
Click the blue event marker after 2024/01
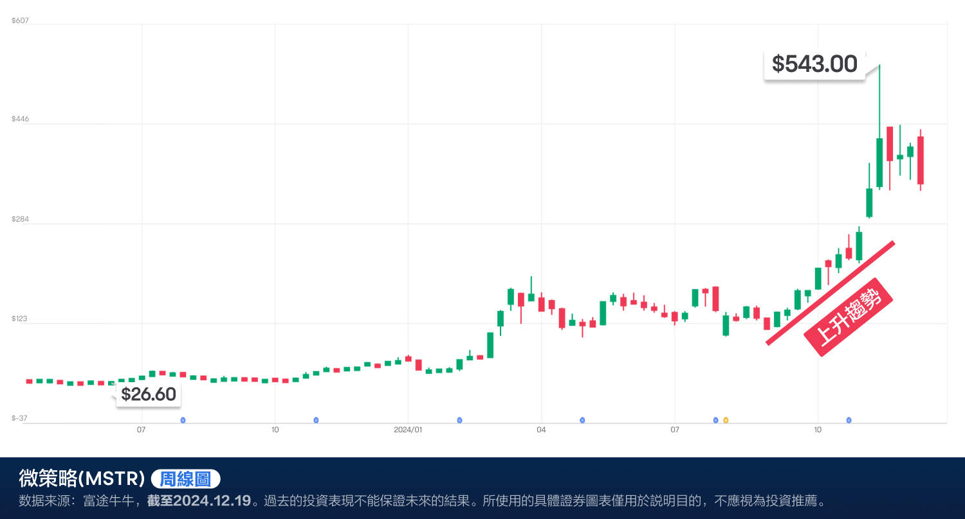click(x=459, y=420)
